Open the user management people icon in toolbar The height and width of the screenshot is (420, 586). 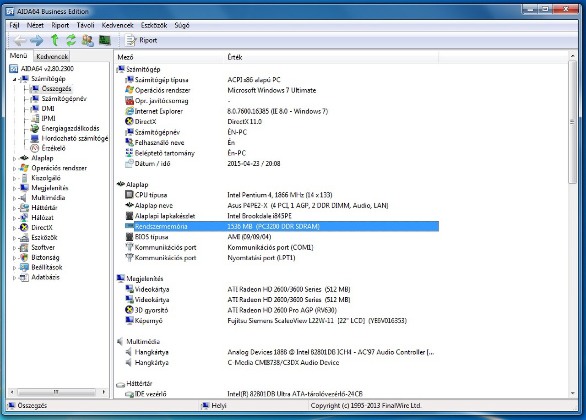tap(88, 40)
